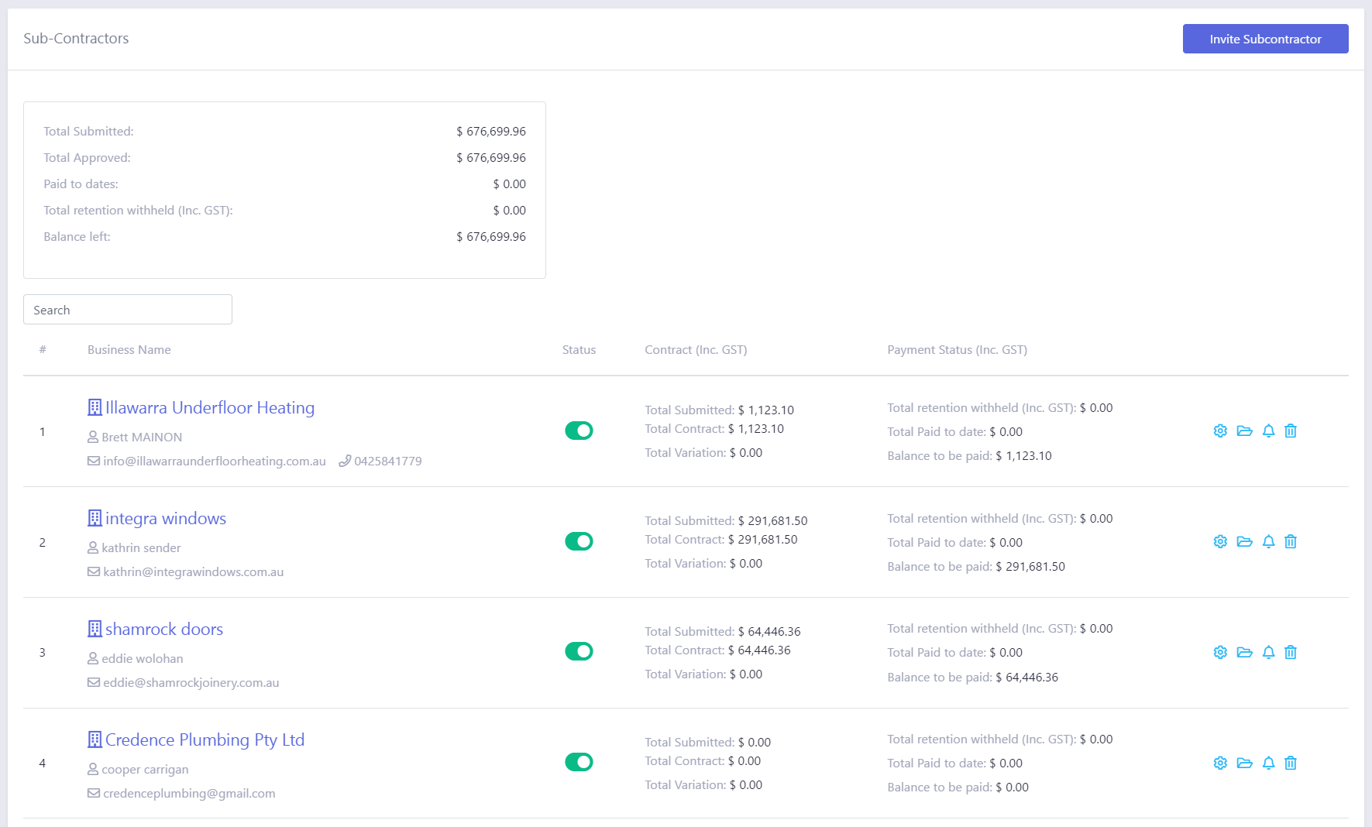Open integra windows link
This screenshot has height=827, width=1372.
click(x=166, y=518)
